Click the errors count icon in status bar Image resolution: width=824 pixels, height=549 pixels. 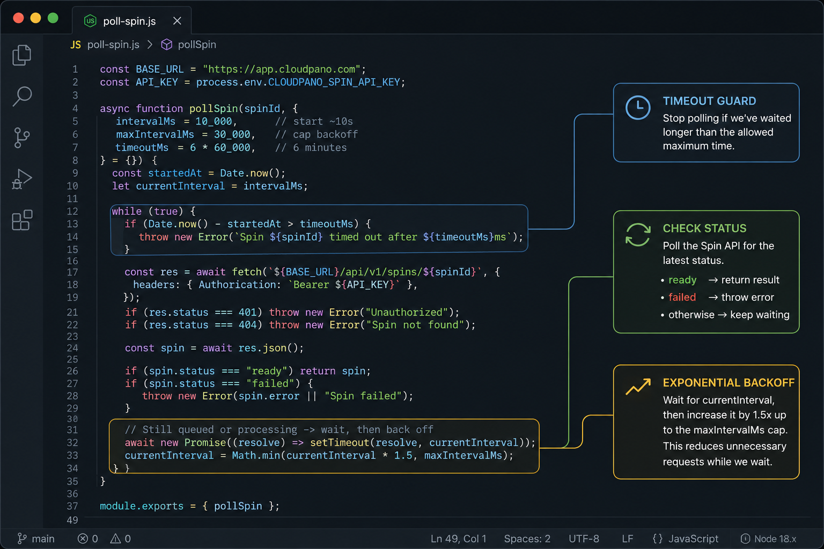[x=83, y=539]
